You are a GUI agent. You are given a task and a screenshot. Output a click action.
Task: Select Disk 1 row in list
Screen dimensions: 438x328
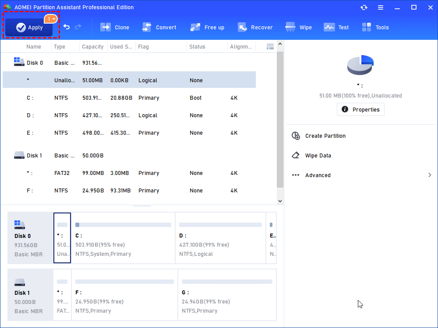pyautogui.click(x=129, y=155)
